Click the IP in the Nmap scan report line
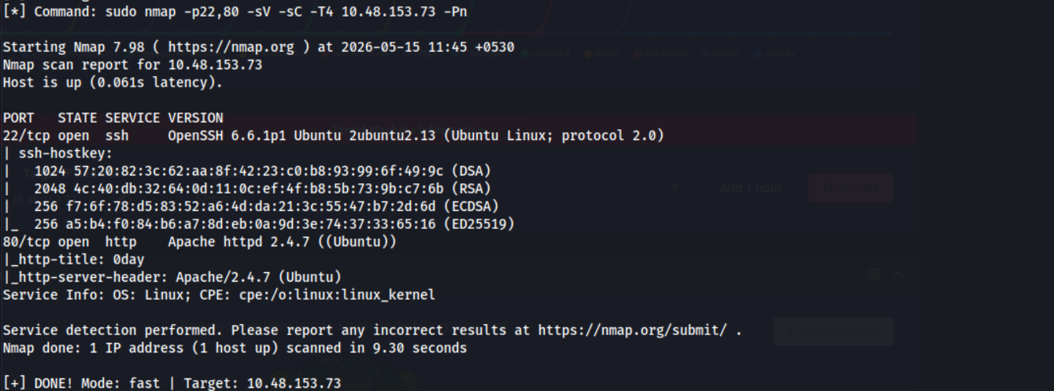The width and height of the screenshot is (1054, 391). click(x=215, y=65)
